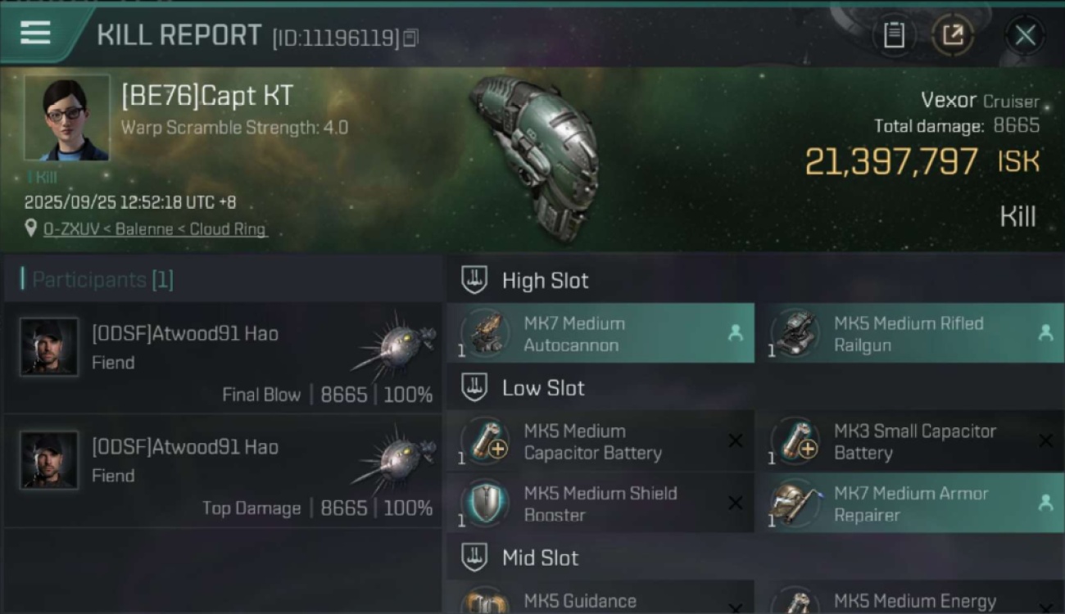
Task: Click the Participants section header
Action: (x=102, y=280)
